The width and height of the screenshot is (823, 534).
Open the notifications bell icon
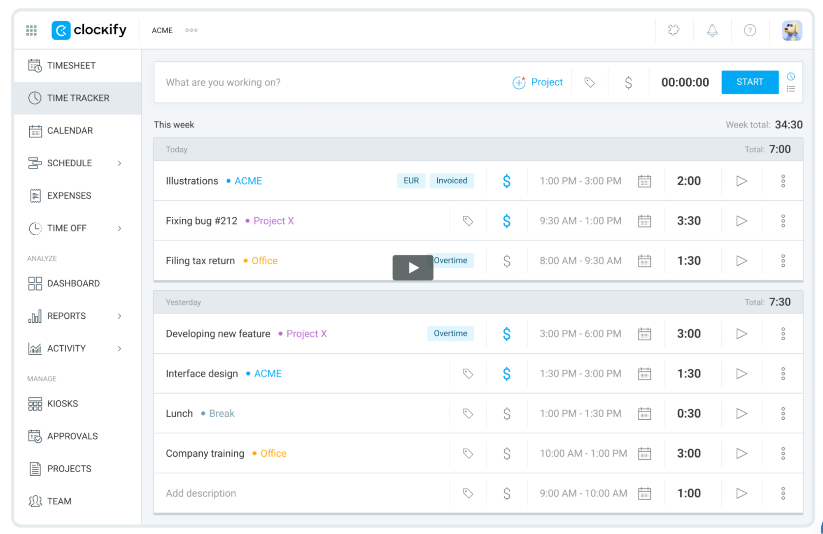(712, 30)
